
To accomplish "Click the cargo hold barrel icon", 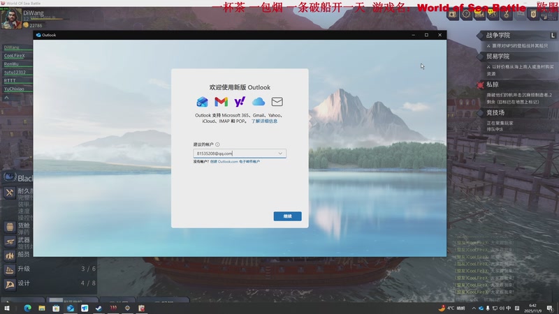I will pyautogui.click(x=10, y=227).
